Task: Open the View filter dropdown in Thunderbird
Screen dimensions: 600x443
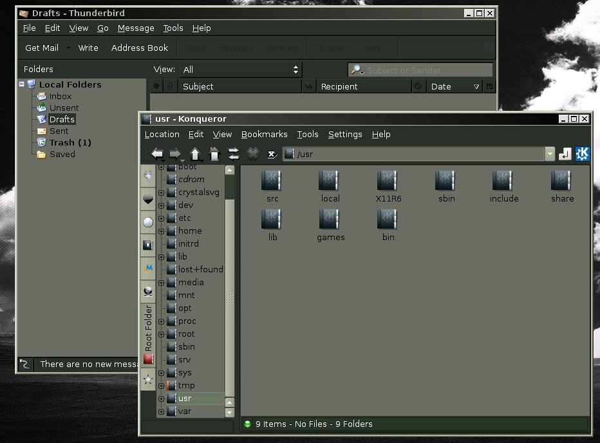Action: tap(241, 70)
